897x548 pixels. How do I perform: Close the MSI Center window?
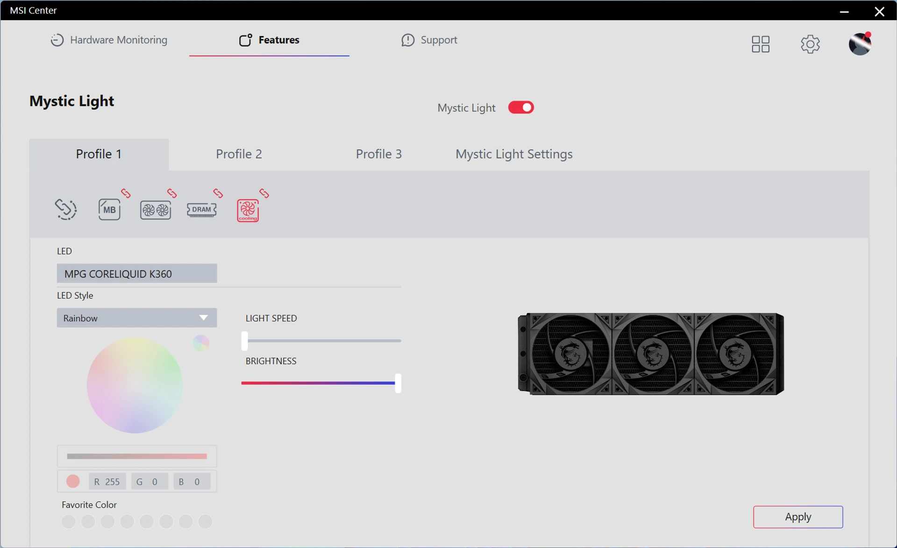click(x=879, y=11)
